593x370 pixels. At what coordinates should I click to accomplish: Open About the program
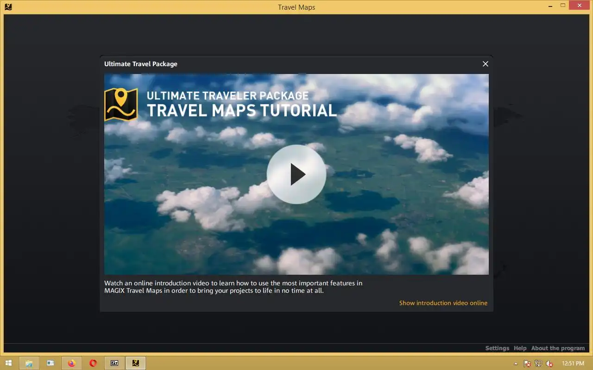[558, 348]
